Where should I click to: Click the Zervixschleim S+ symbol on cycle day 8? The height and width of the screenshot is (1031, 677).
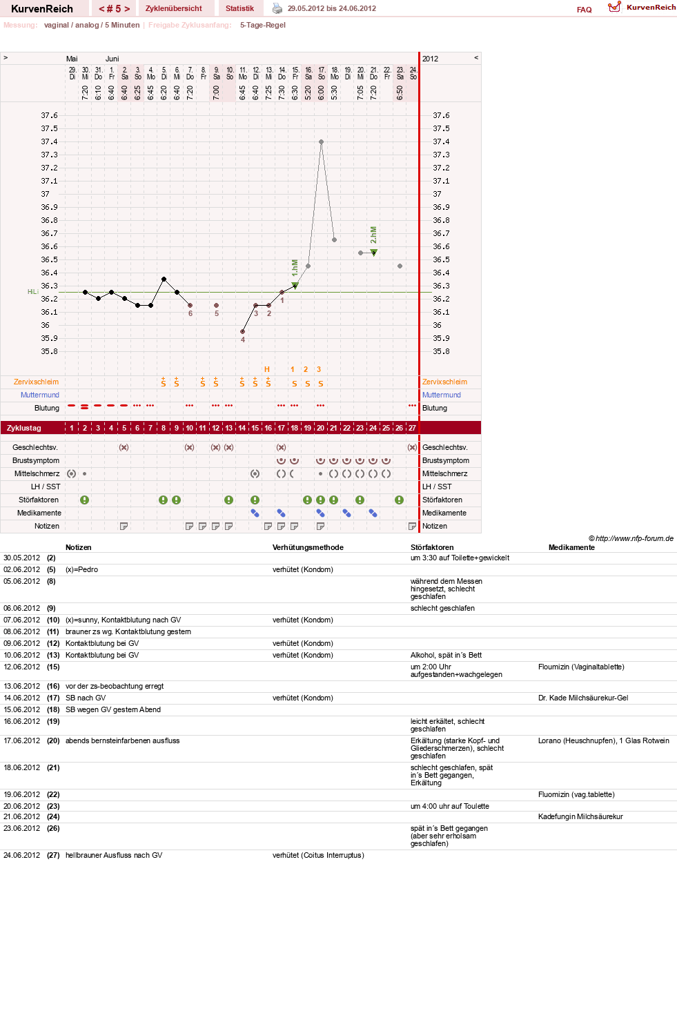pos(164,382)
